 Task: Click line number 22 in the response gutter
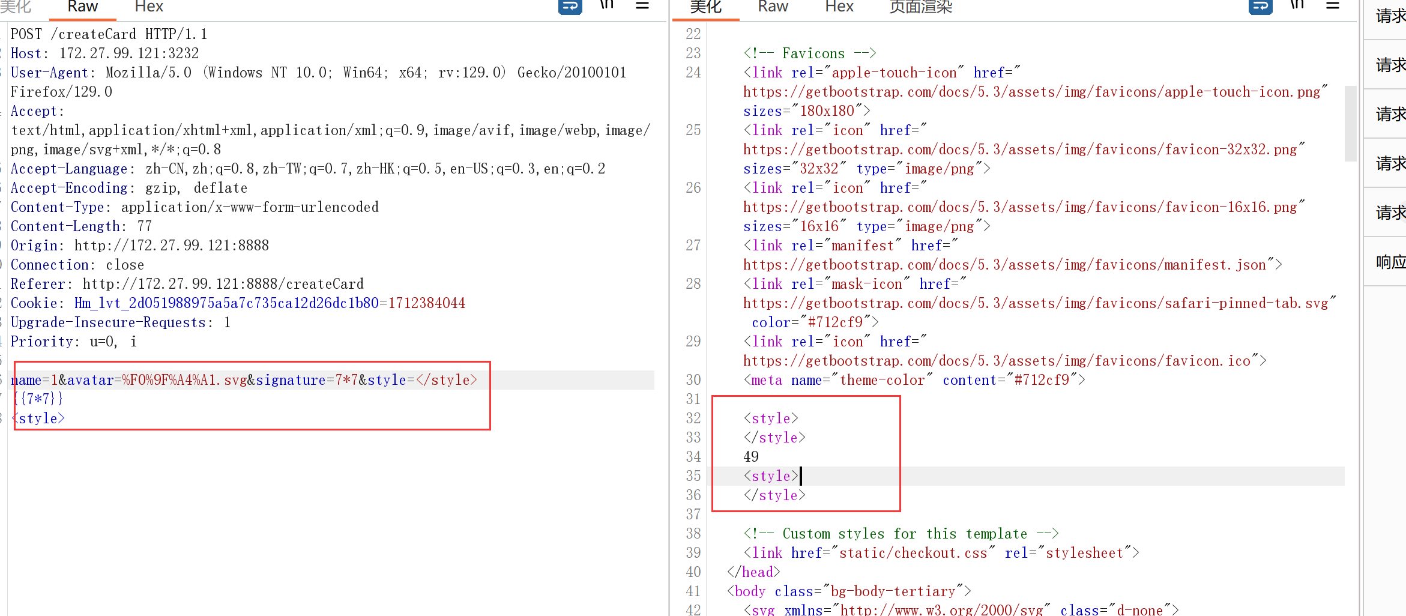pos(693,34)
